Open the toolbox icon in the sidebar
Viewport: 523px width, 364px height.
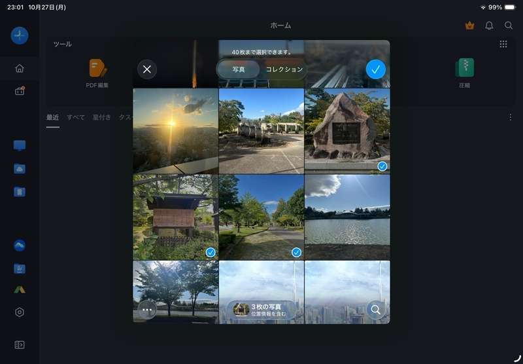coord(20,91)
